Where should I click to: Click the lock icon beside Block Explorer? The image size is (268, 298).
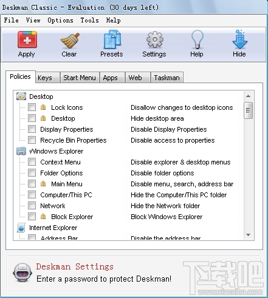point(43,217)
